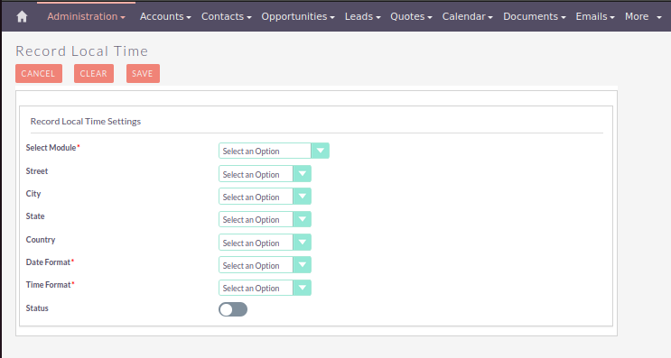Open the Accounts menu
This screenshot has width=671, height=358.
(x=165, y=16)
